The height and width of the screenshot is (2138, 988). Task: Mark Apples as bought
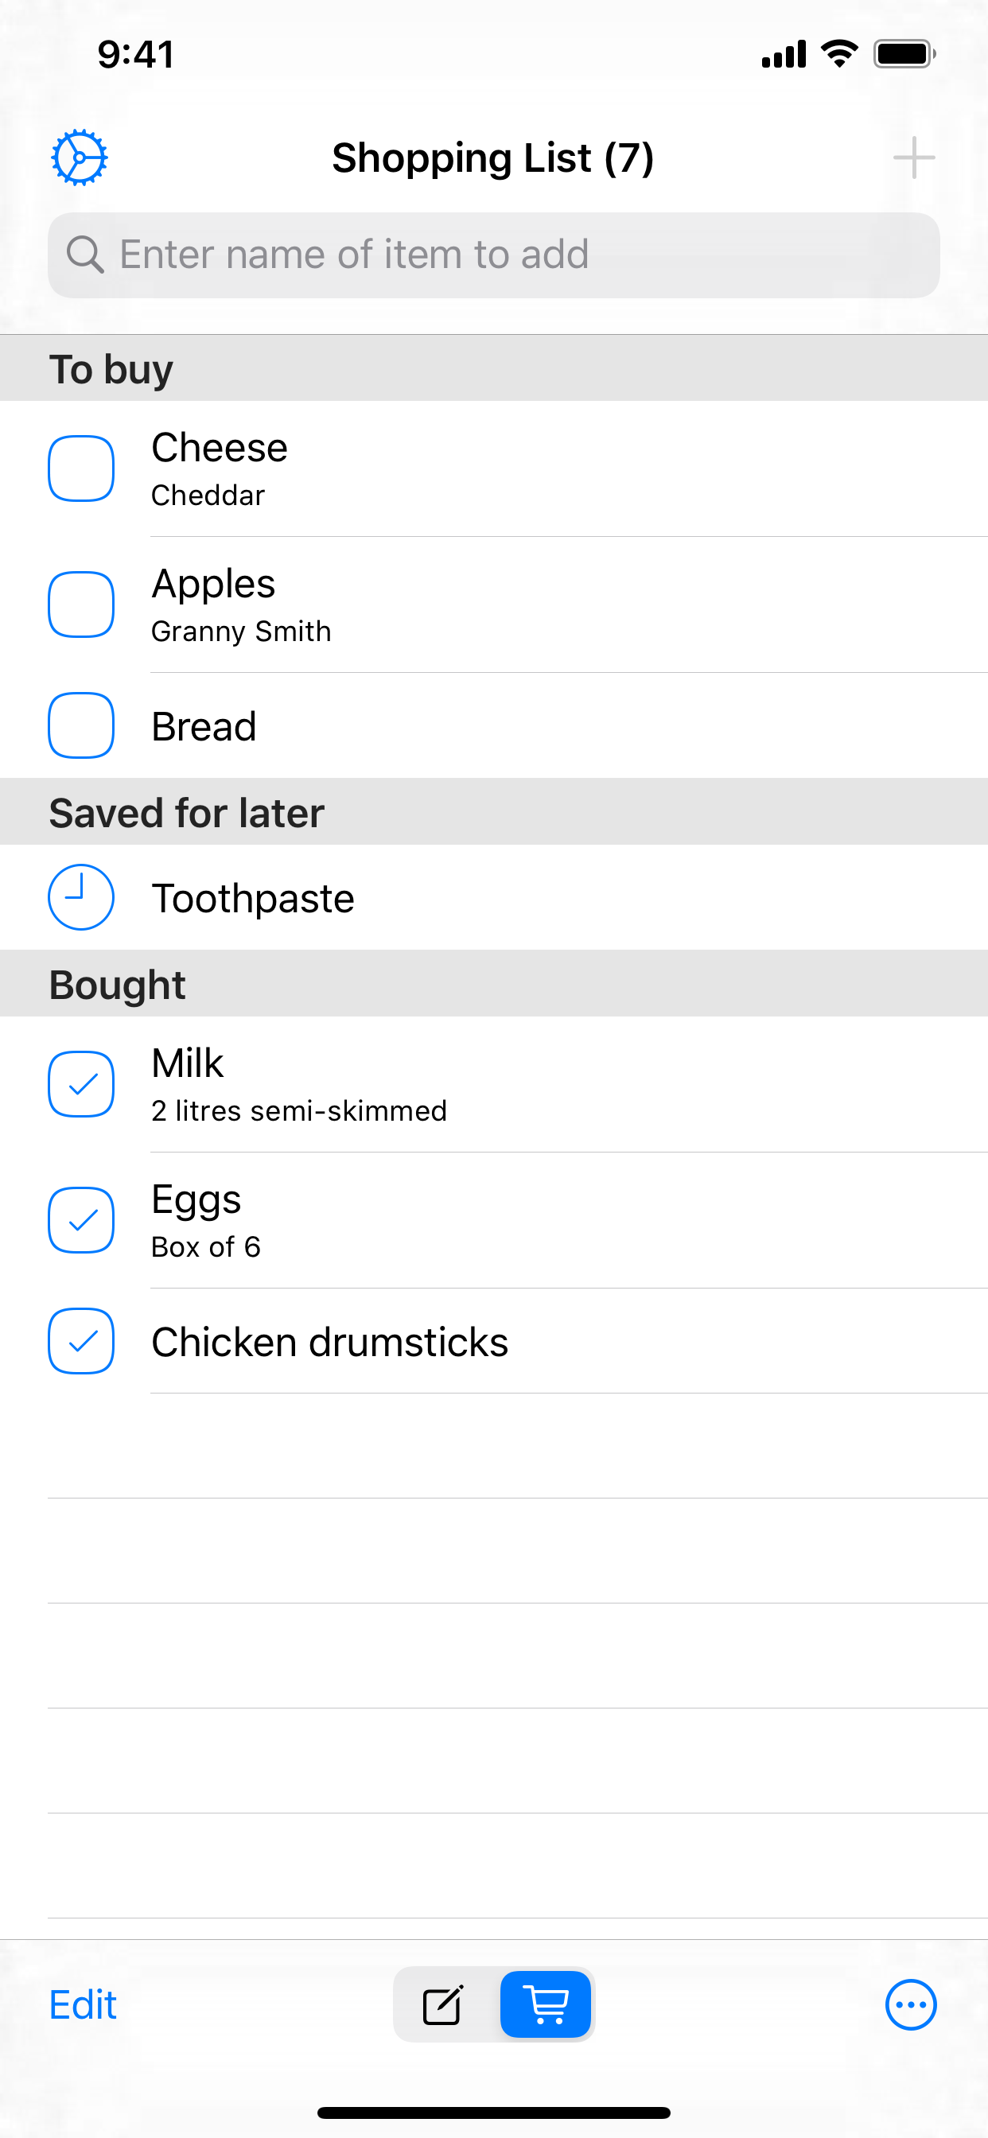pos(80,604)
